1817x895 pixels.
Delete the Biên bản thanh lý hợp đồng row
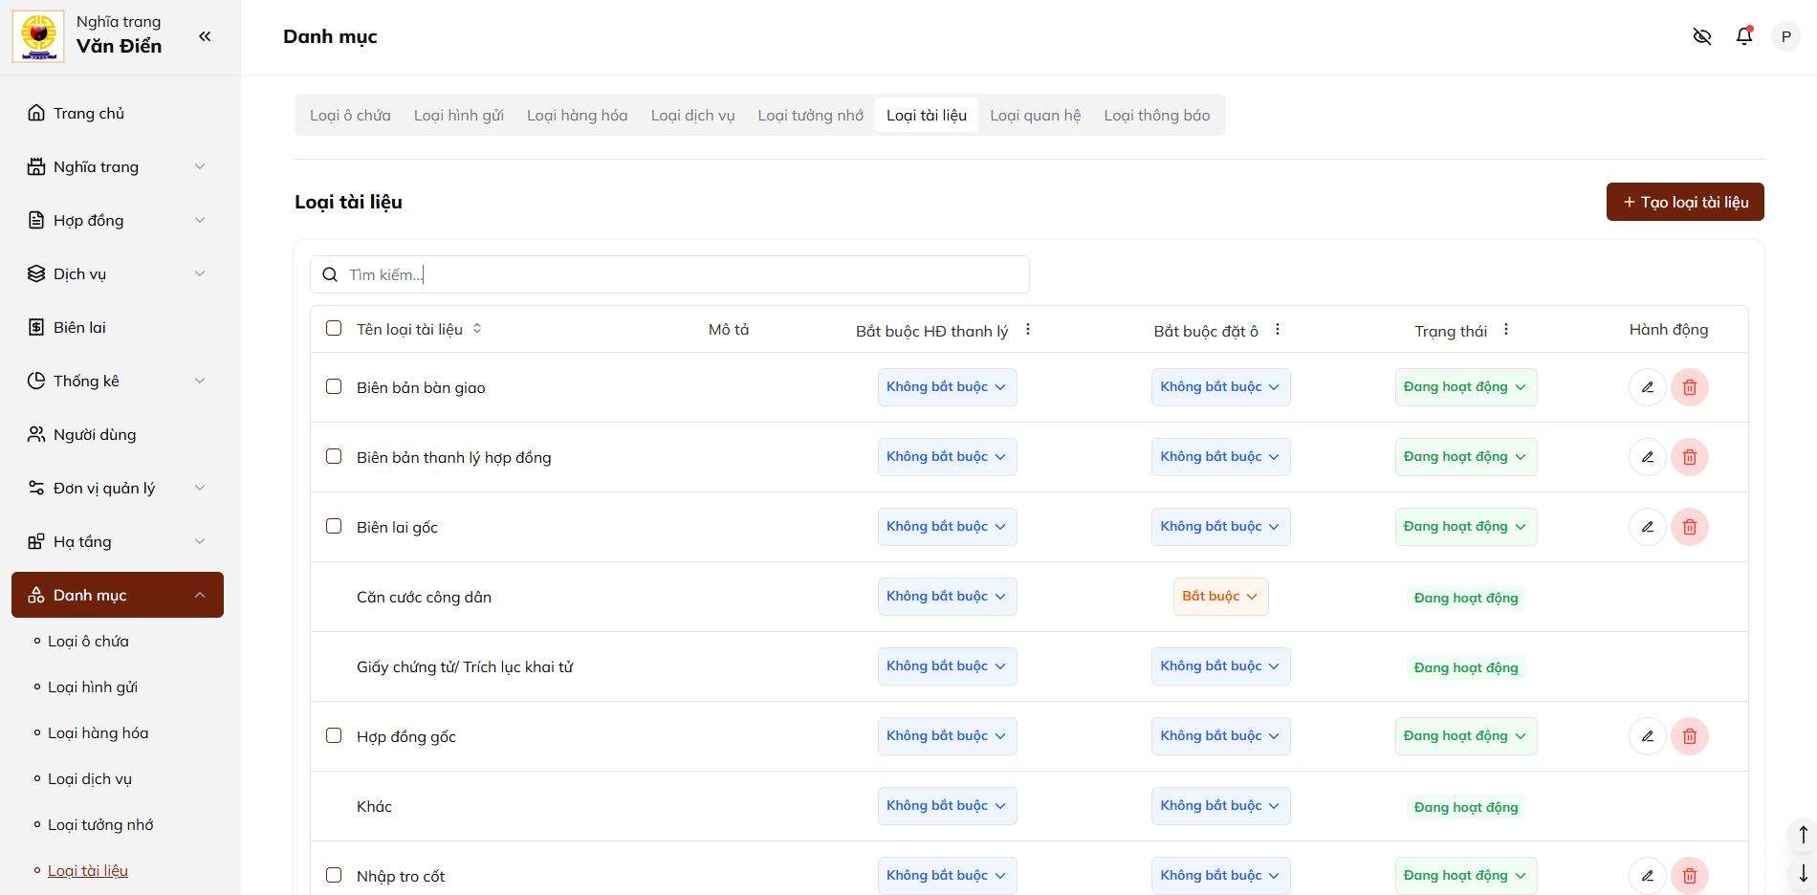pyautogui.click(x=1689, y=457)
